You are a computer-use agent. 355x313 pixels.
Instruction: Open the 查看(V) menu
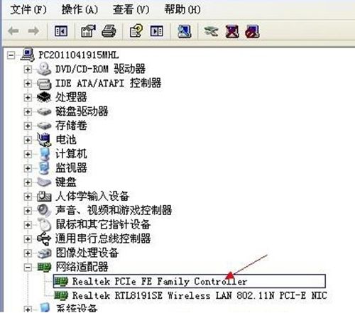click(x=131, y=10)
